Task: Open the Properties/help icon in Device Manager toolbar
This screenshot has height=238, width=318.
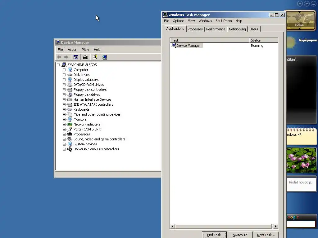Action: coord(95,57)
